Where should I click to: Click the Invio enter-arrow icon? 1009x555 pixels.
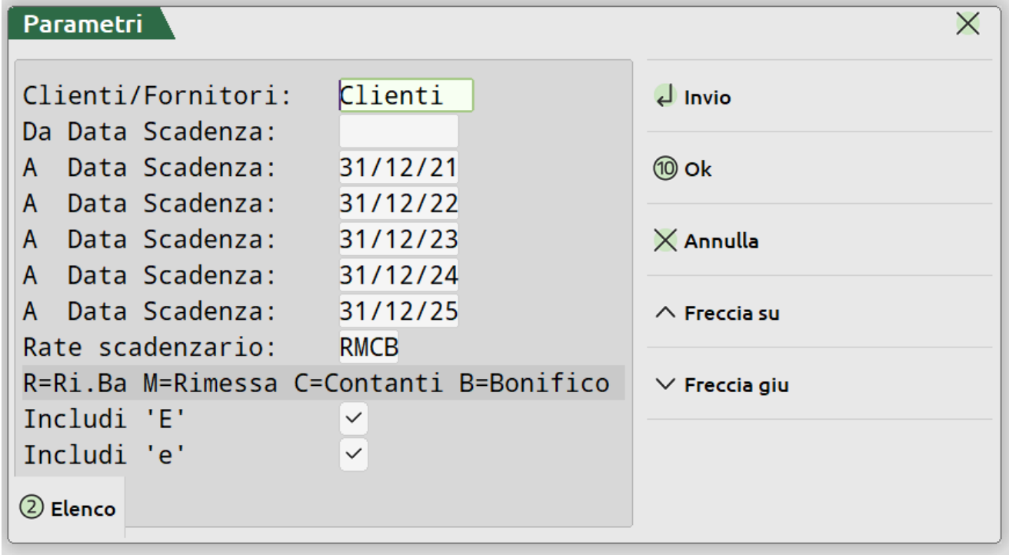point(663,97)
